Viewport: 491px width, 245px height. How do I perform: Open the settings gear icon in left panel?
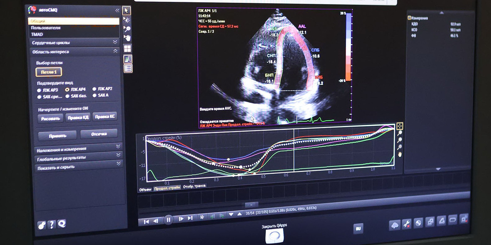41,225
